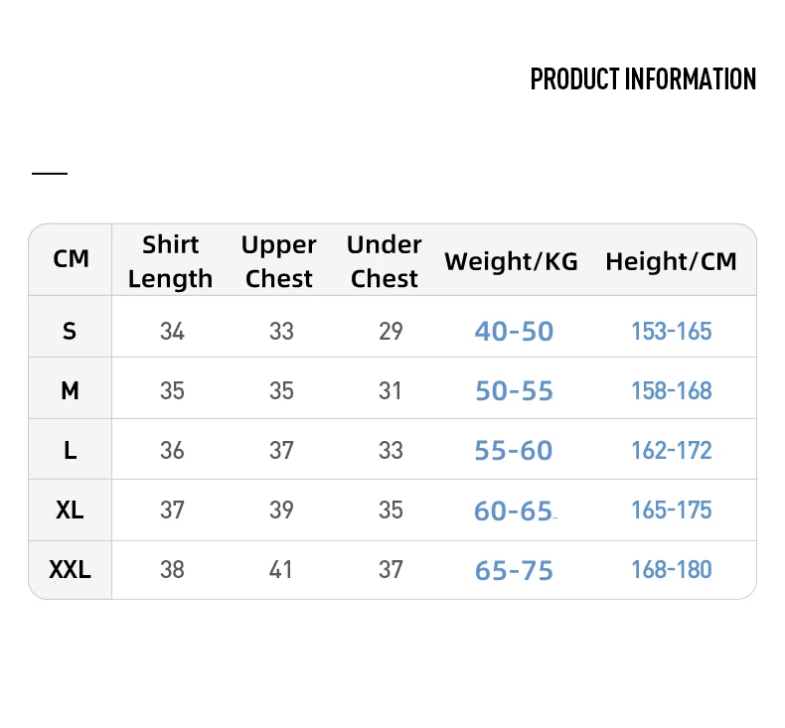
Task: Click the 153-165 height value
Action: (672, 332)
